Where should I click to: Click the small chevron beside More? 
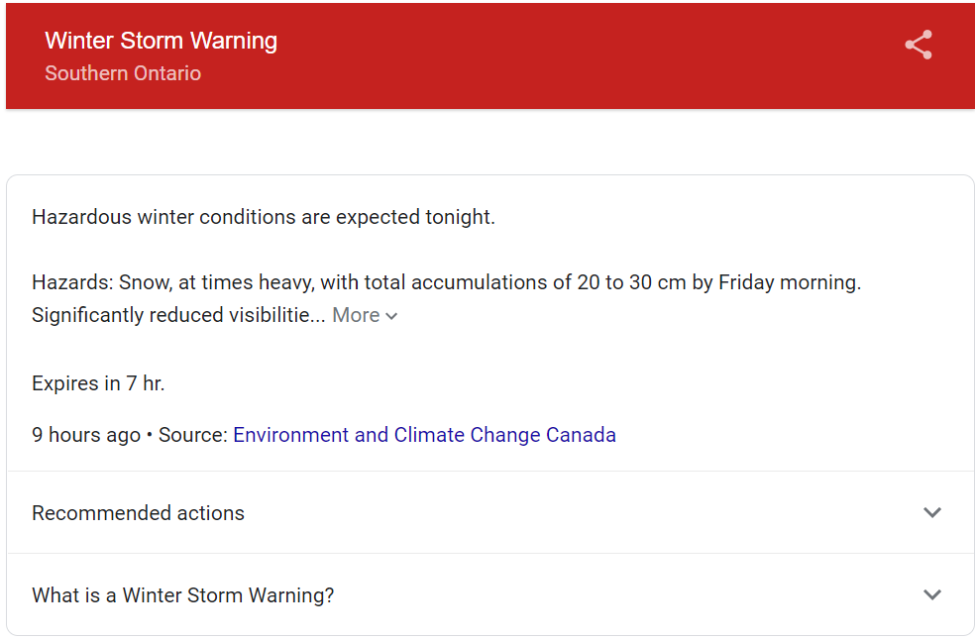[391, 316]
